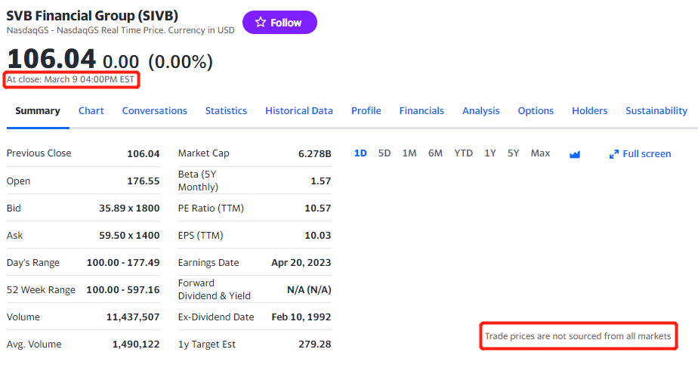Click the Open value 176.55
The image size is (698, 377).
click(144, 181)
